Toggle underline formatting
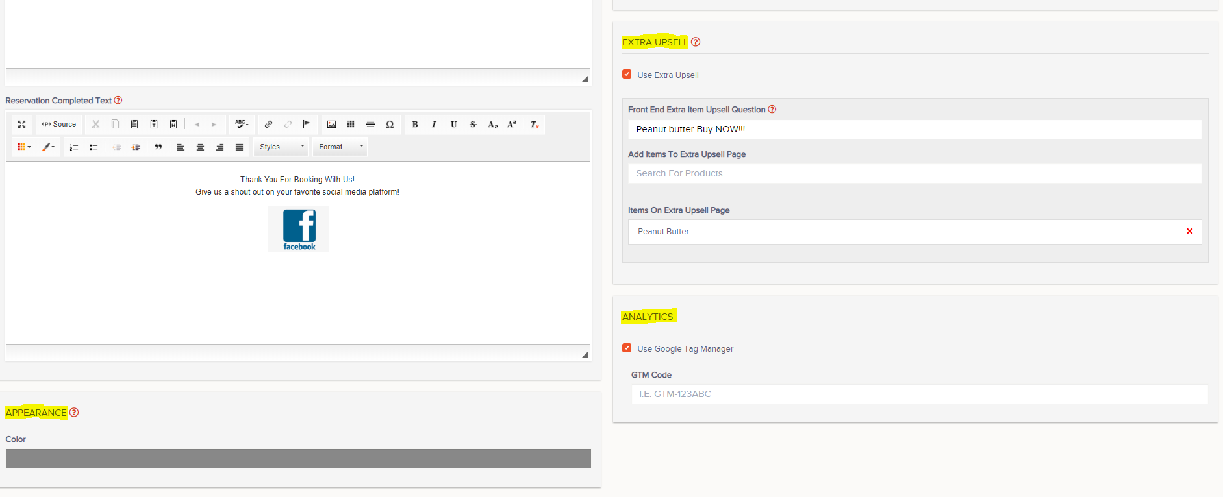Image resolution: width=1223 pixels, height=497 pixels. tap(453, 125)
